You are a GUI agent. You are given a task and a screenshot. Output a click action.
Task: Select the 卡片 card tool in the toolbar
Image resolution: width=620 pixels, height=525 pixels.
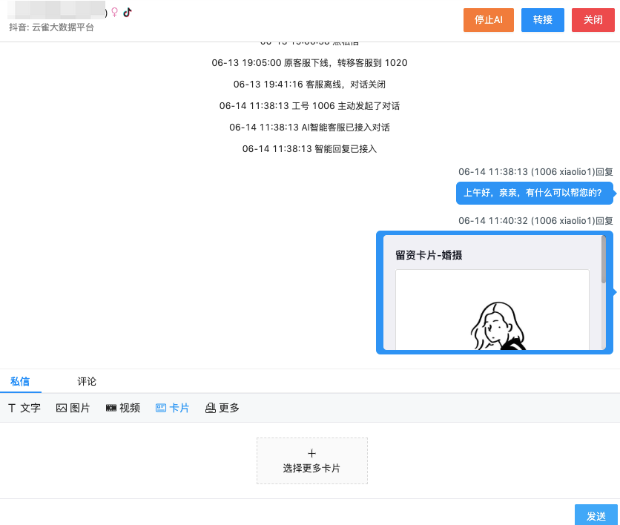click(x=172, y=407)
